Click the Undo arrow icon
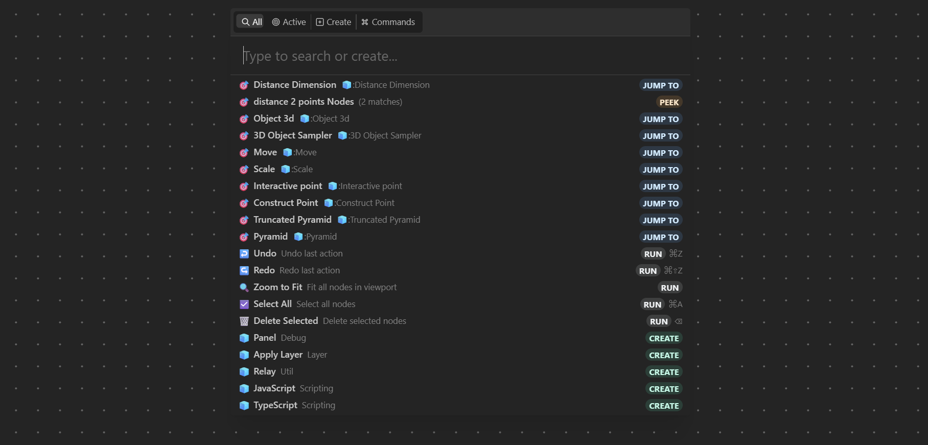928x445 pixels. [244, 254]
